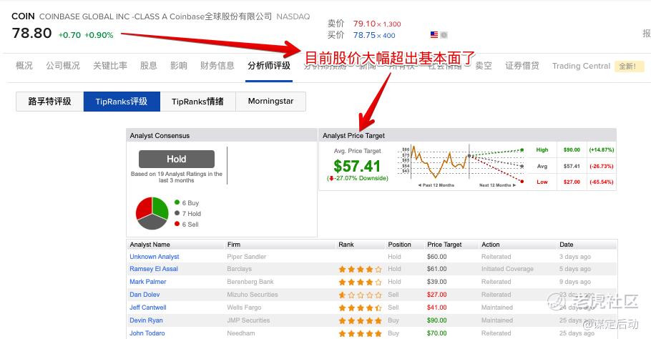The width and height of the screenshot is (651, 339).
Task: Open Jeff Cantwell analyst link
Action: 148,308
